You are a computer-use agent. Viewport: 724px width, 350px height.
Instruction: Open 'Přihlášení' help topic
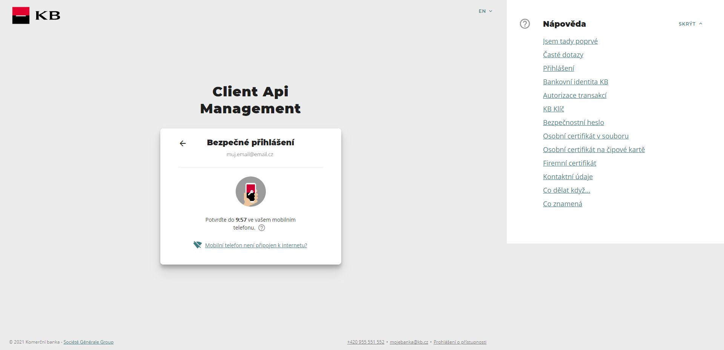tap(558, 68)
